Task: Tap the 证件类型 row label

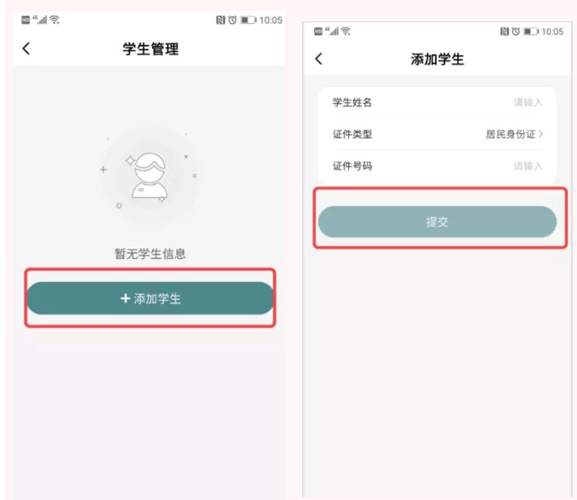Action: [x=353, y=134]
